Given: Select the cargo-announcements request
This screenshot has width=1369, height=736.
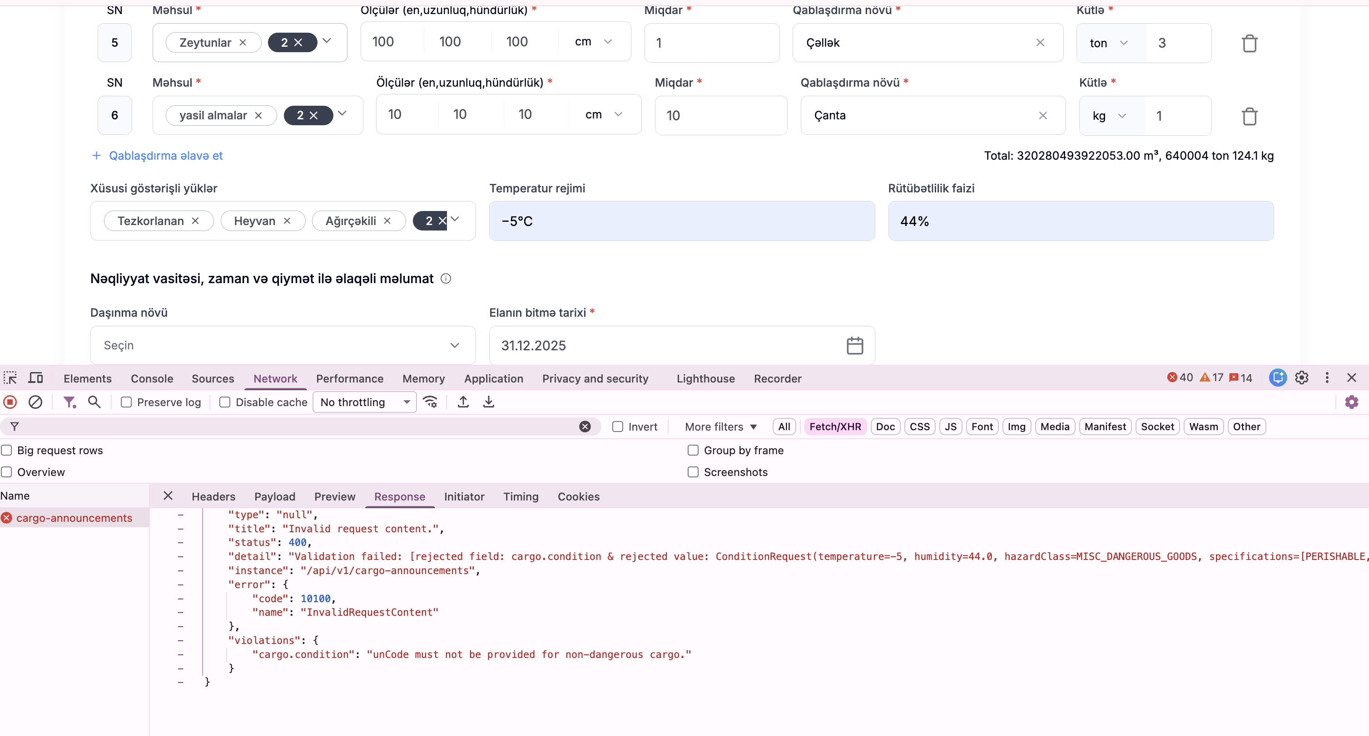Looking at the screenshot, I should pyautogui.click(x=74, y=518).
